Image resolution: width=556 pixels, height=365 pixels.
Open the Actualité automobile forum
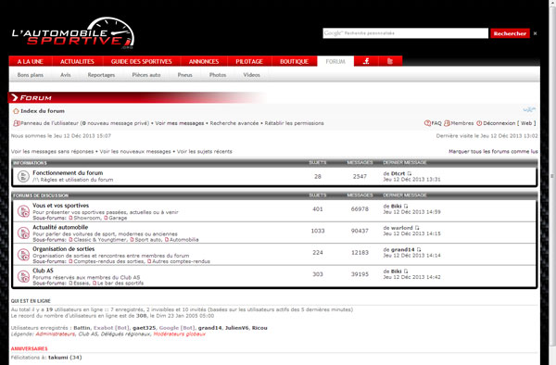(x=60, y=227)
